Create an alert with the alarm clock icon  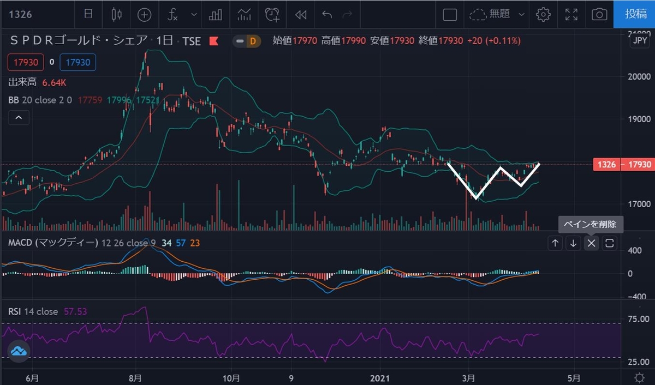(272, 15)
